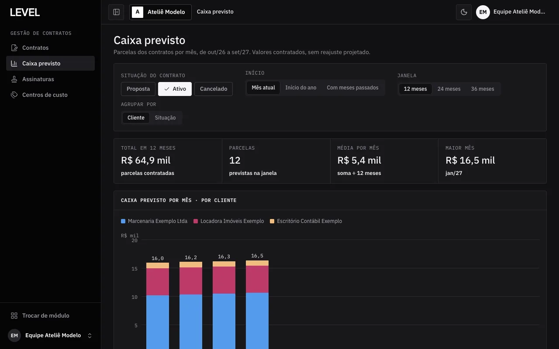Click the Caixa previsto breadcrumb
This screenshot has width=559, height=349.
point(215,12)
